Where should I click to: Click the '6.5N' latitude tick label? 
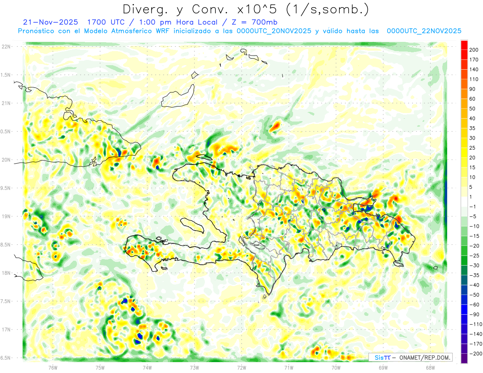[x=6, y=358]
